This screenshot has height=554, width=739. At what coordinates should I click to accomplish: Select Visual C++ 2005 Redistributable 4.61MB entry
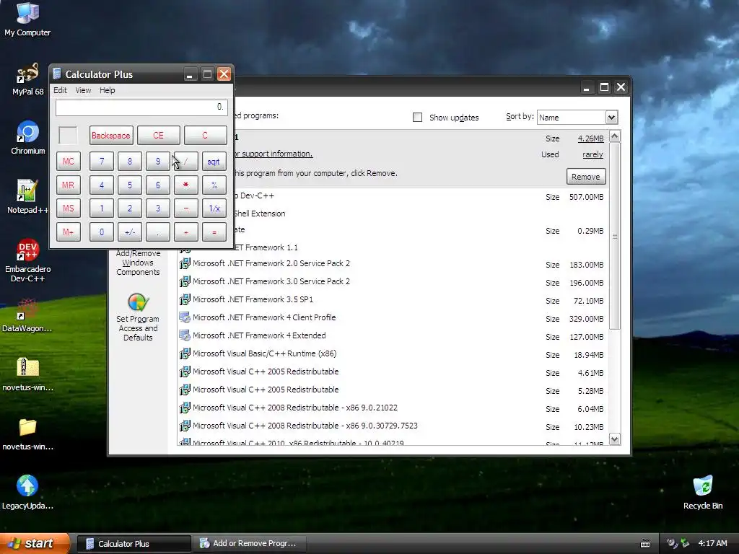[x=393, y=371]
